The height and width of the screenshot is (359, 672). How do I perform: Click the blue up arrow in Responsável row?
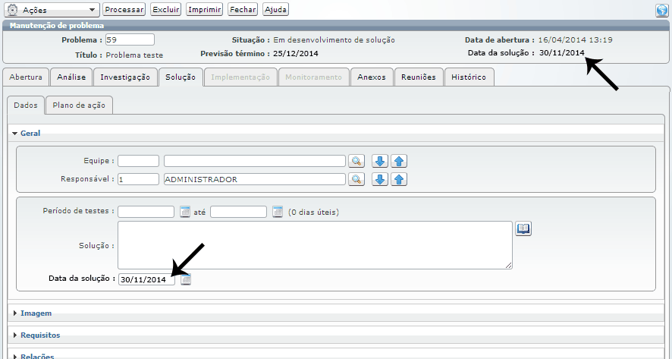point(400,179)
